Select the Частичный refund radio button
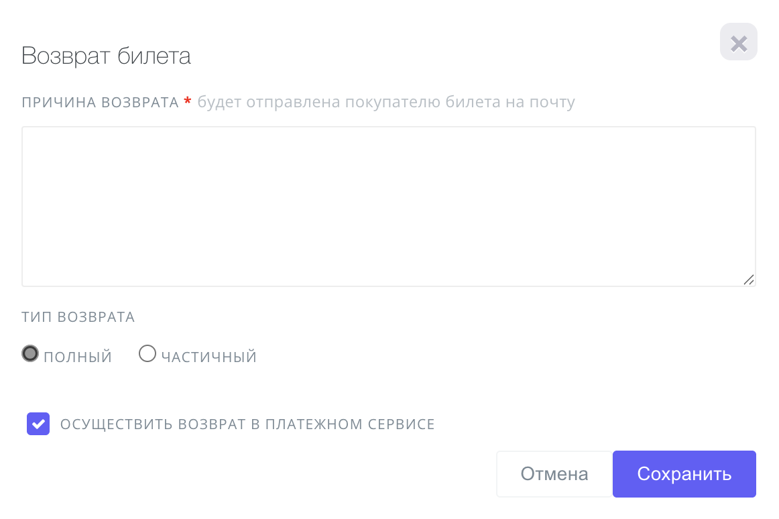The width and height of the screenshot is (779, 519). click(147, 353)
